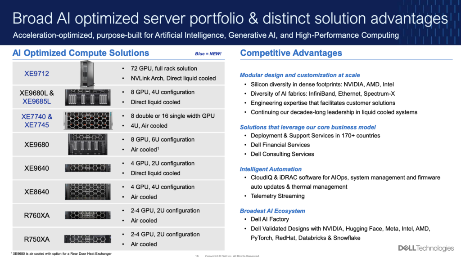Click 'Dell AI Factory' bullet
Image resolution: width=461 pixels, height=257 pixels.
[270, 219]
